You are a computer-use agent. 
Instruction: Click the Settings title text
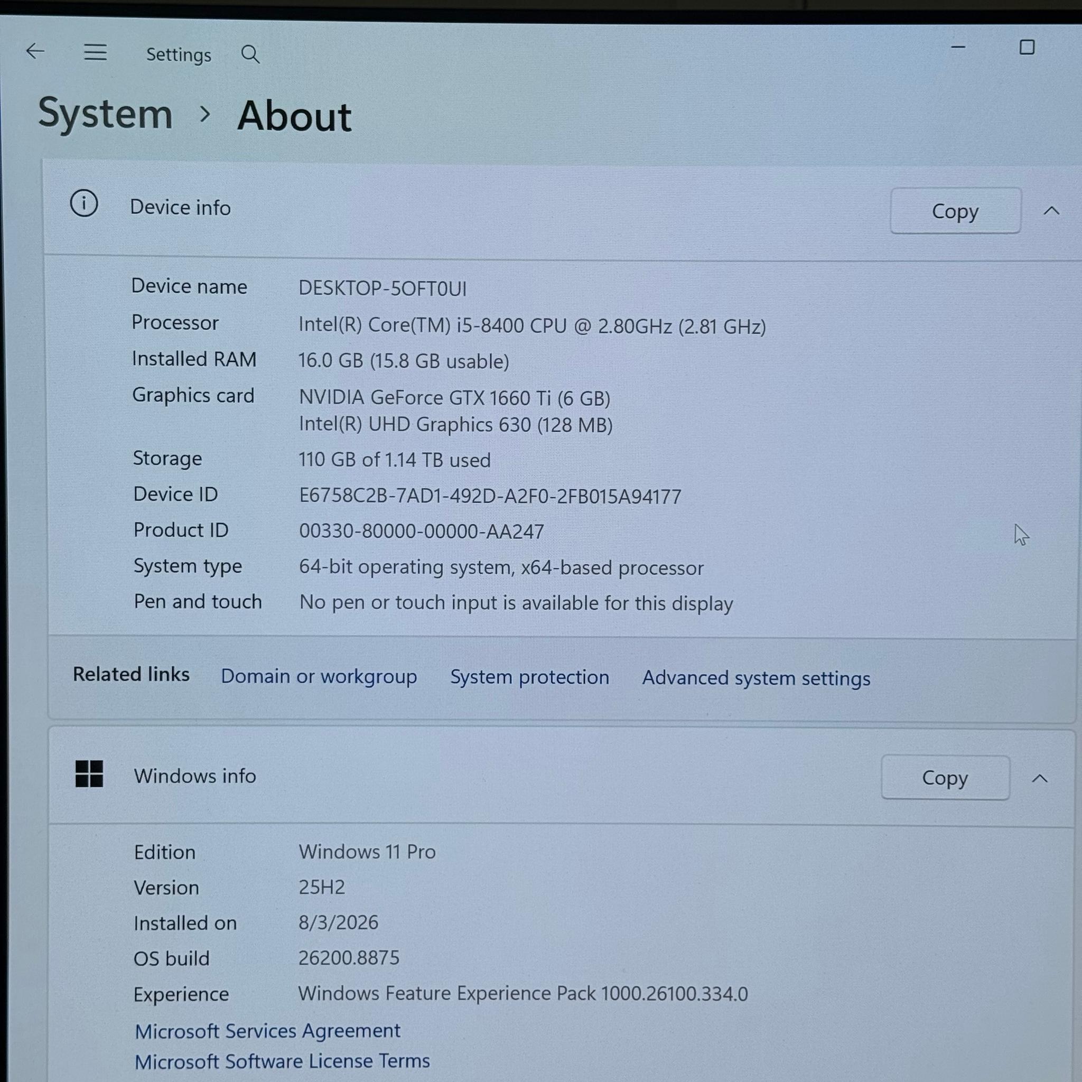coord(179,55)
